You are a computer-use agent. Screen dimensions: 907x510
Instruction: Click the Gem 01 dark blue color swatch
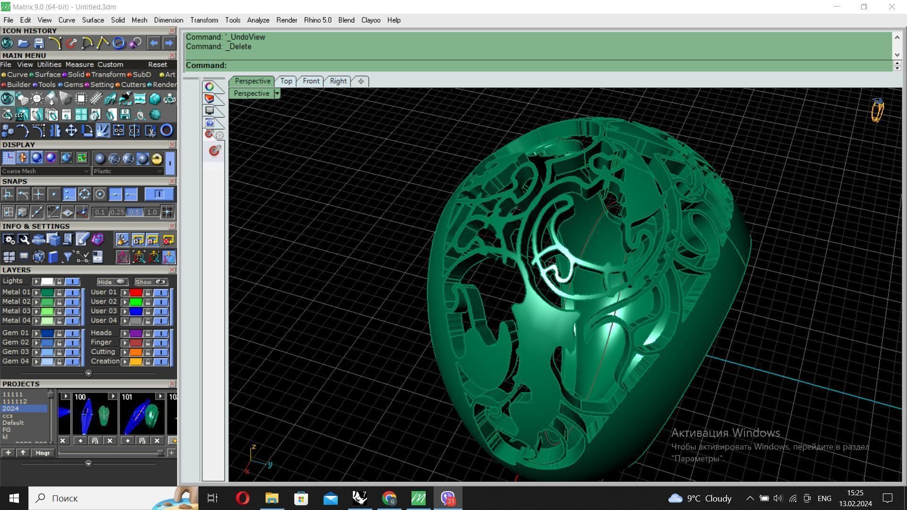click(47, 333)
